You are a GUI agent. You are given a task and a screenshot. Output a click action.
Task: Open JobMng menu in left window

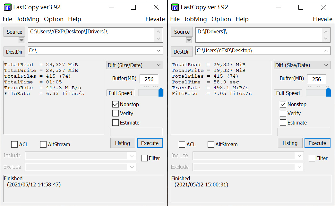[28, 19]
